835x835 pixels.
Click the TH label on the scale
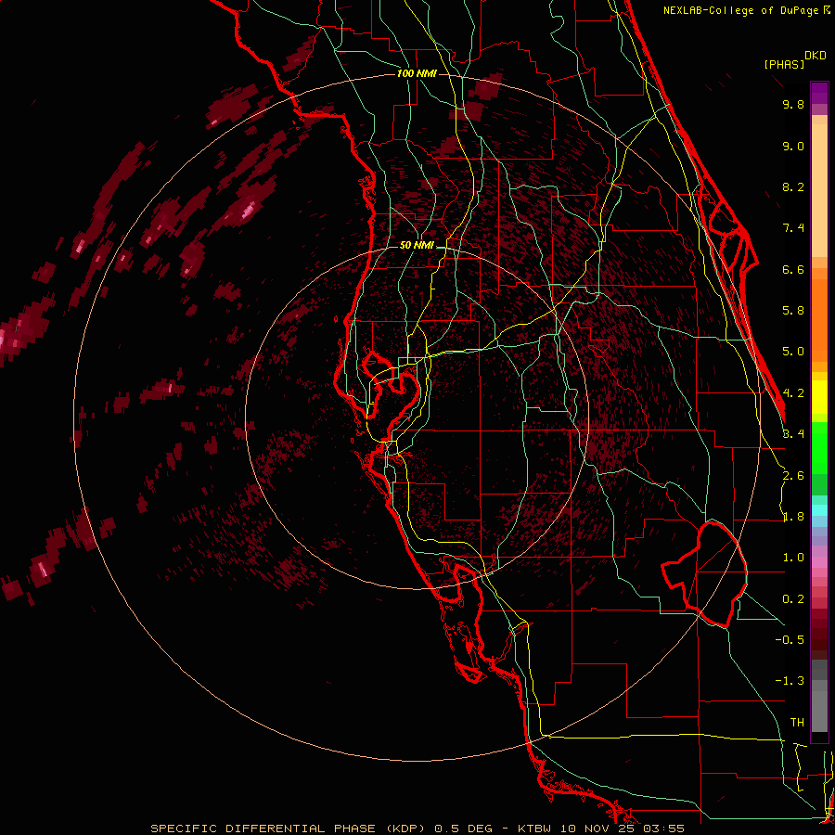click(x=797, y=723)
